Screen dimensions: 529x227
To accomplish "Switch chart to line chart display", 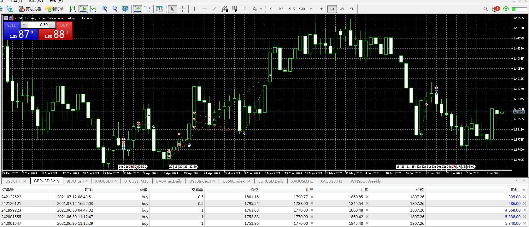I will pos(93,9).
